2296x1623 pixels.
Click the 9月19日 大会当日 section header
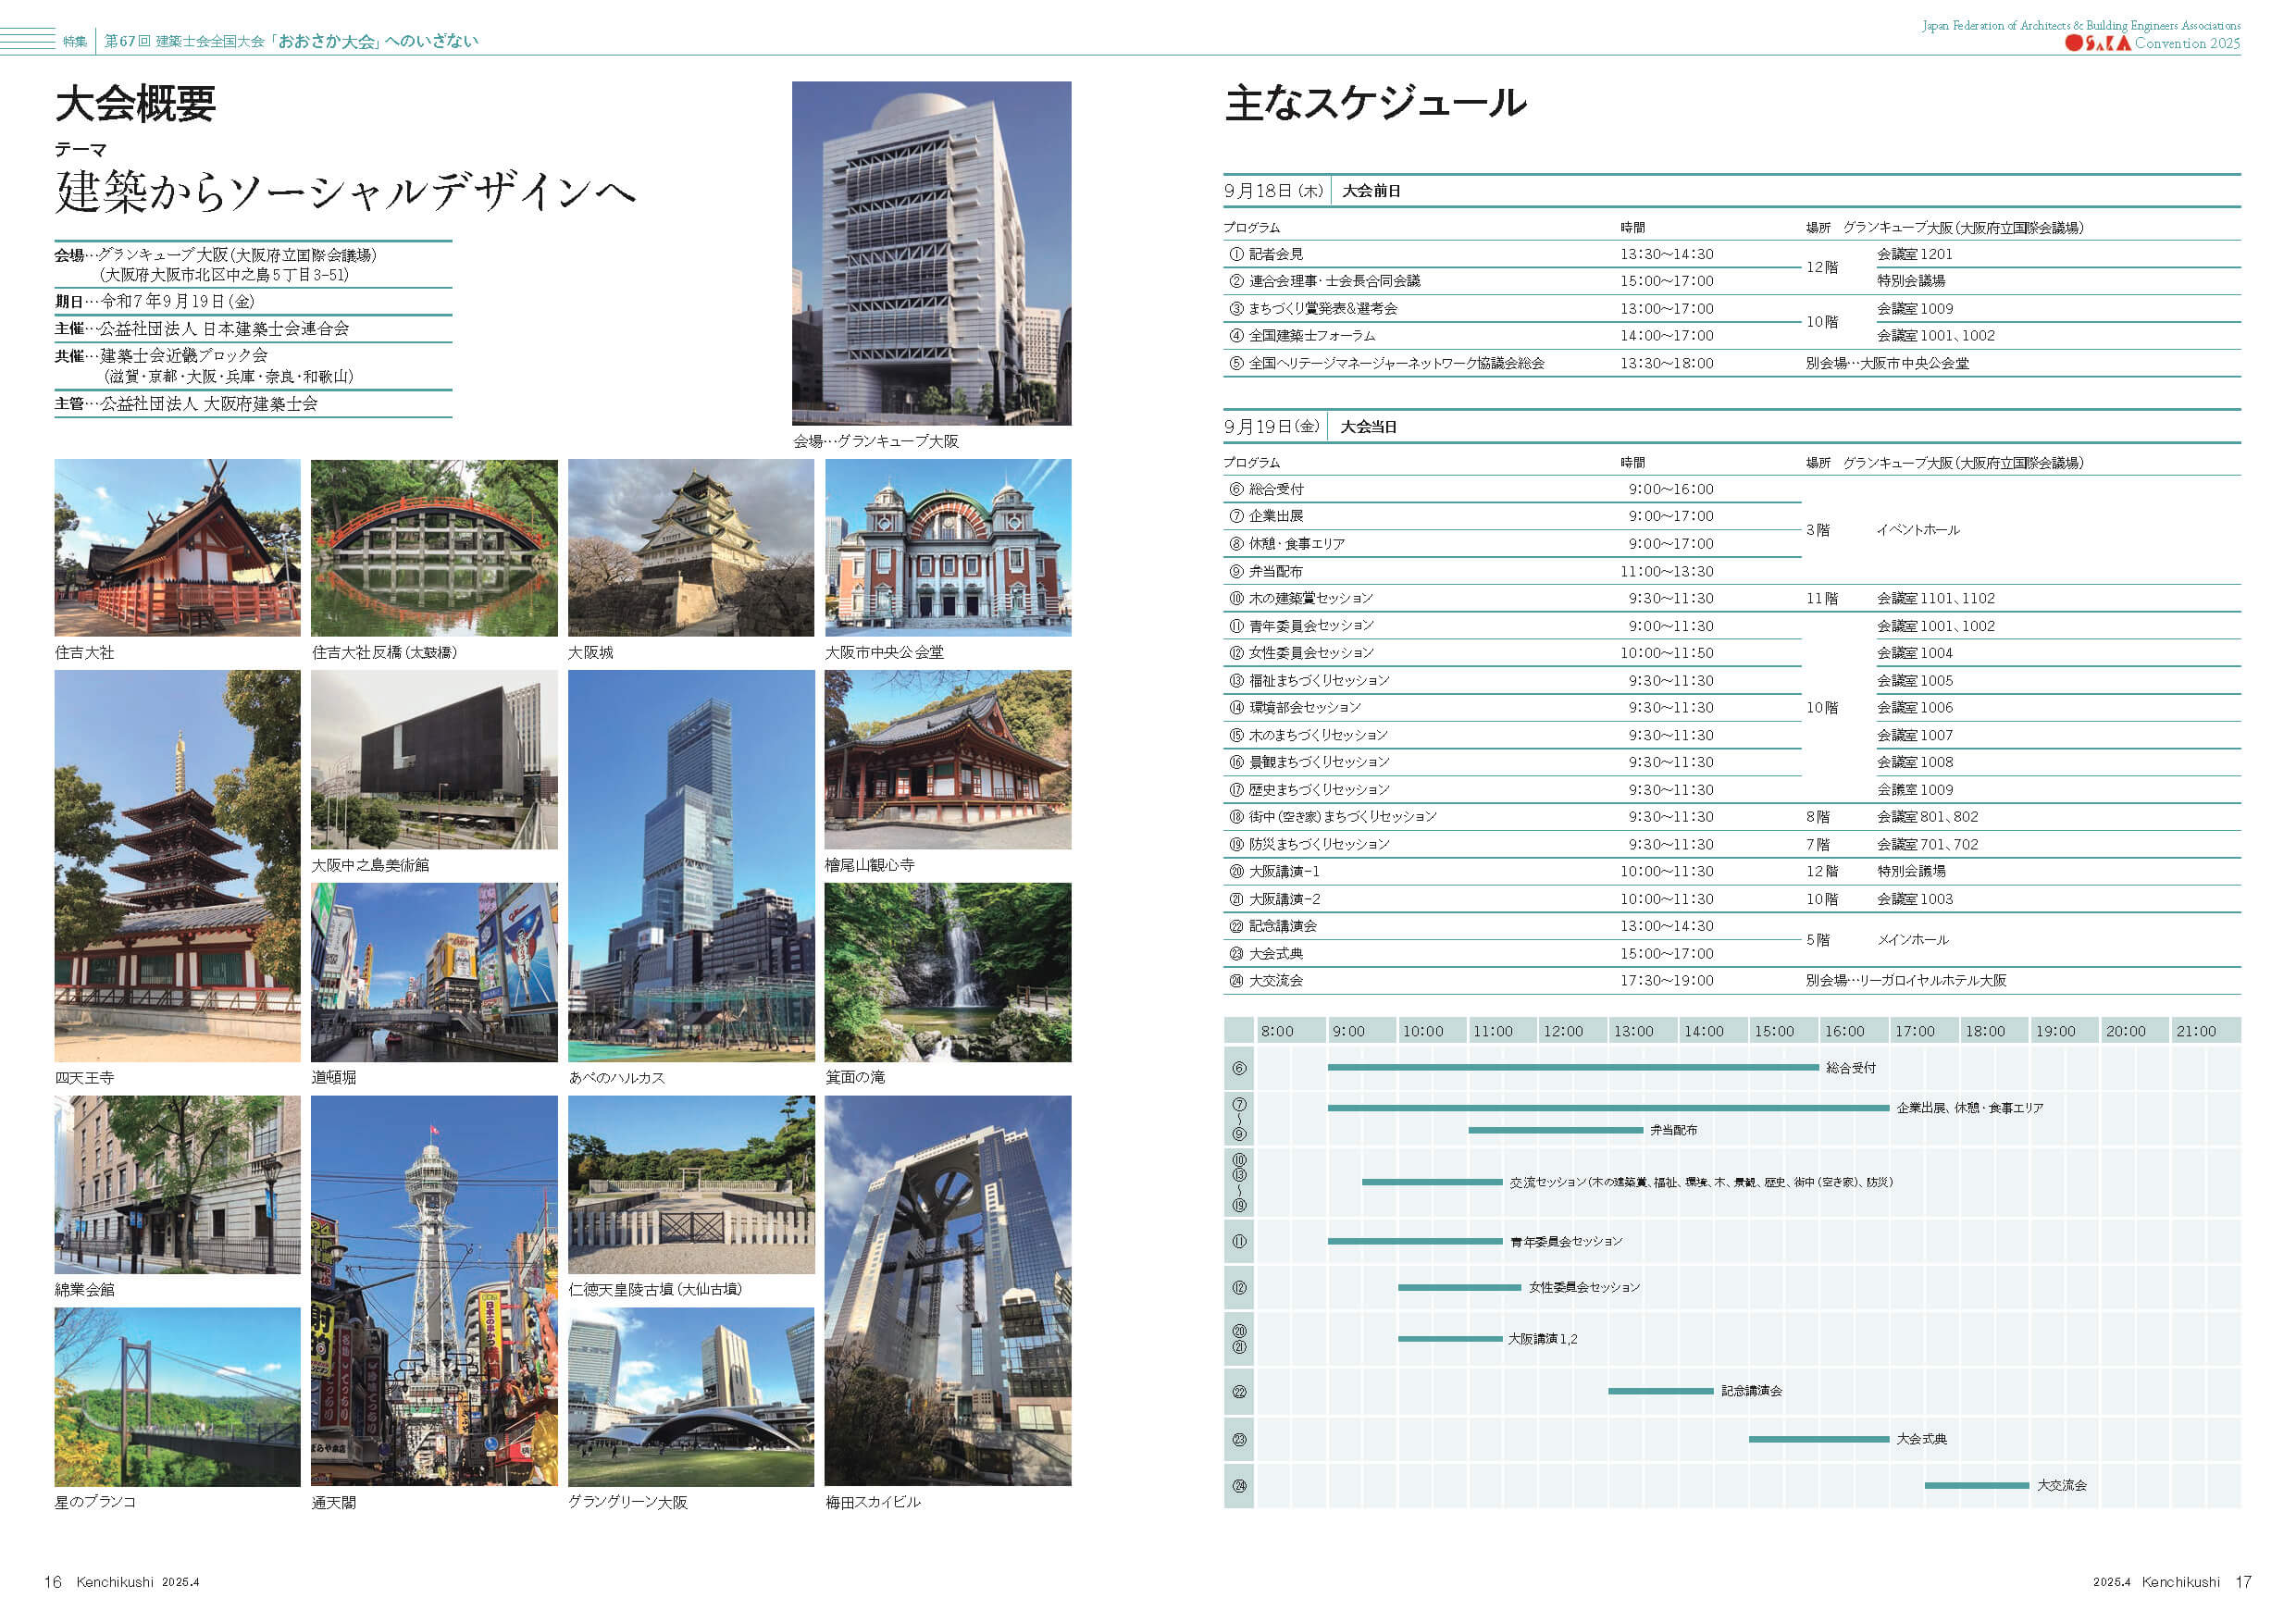click(x=1310, y=426)
